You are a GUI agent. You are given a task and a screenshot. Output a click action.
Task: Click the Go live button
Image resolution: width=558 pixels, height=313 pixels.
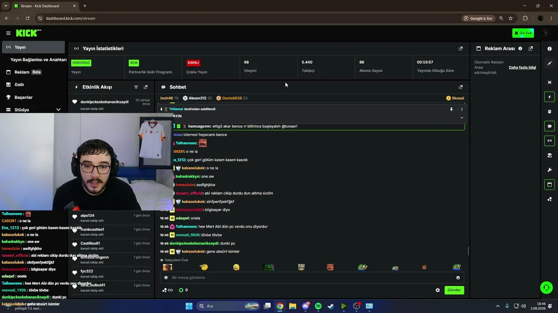pos(523,33)
